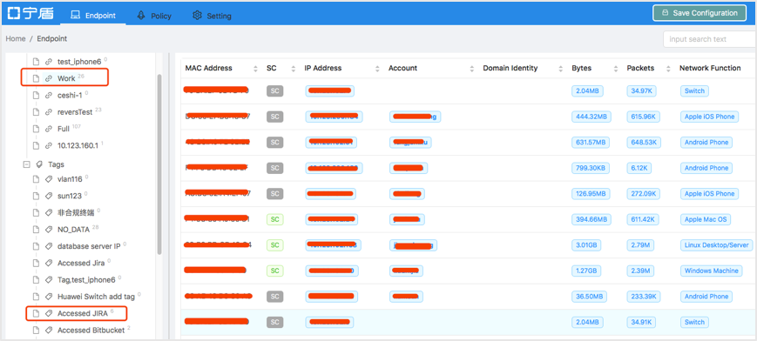Select the sun123 tag
Image resolution: width=757 pixels, height=341 pixels.
(x=70, y=196)
